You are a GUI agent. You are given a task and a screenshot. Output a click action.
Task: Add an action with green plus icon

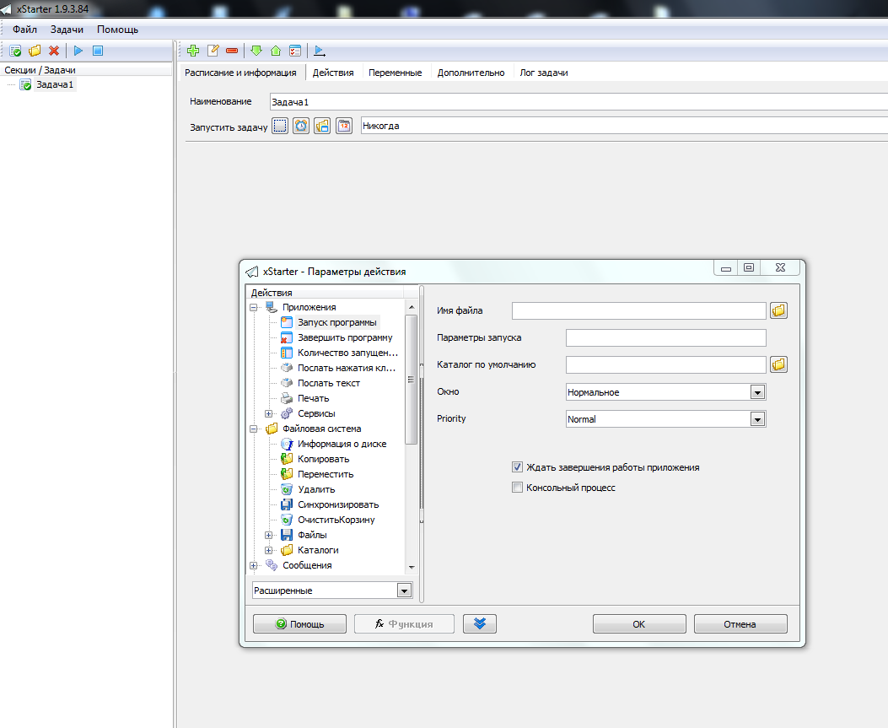point(193,51)
